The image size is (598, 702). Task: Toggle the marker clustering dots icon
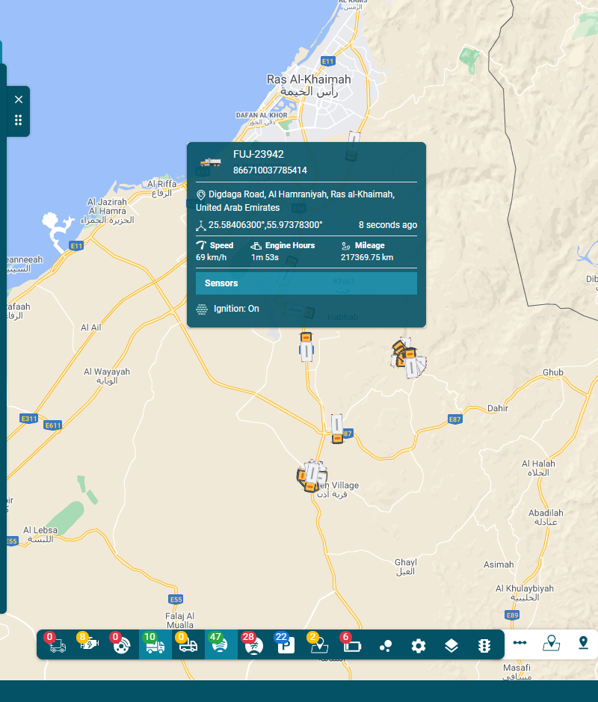tap(386, 646)
